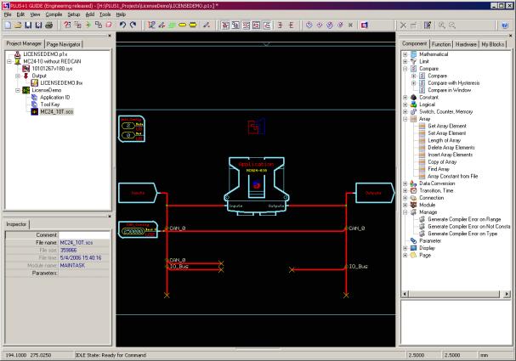Click the Zoom in magnifier icon
This screenshot has height=361, width=516.
tap(442, 25)
